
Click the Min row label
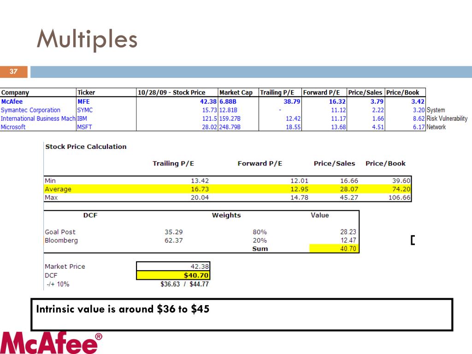tap(50, 181)
